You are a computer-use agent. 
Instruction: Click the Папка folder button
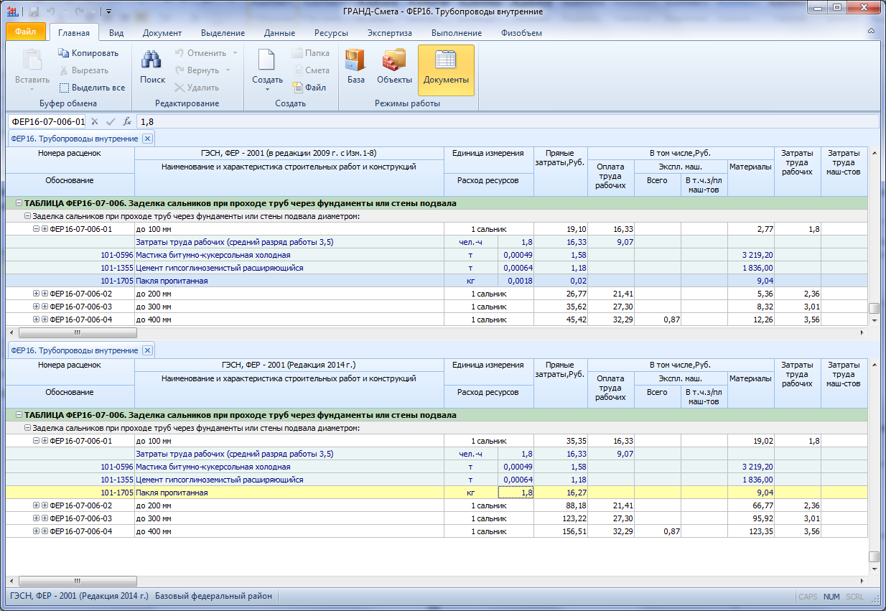(x=311, y=53)
